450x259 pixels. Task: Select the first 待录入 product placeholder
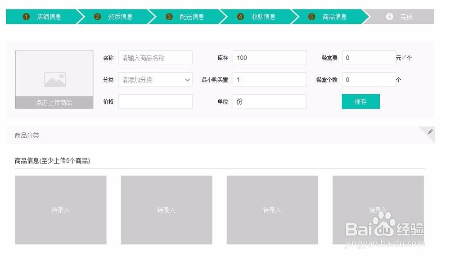point(61,210)
